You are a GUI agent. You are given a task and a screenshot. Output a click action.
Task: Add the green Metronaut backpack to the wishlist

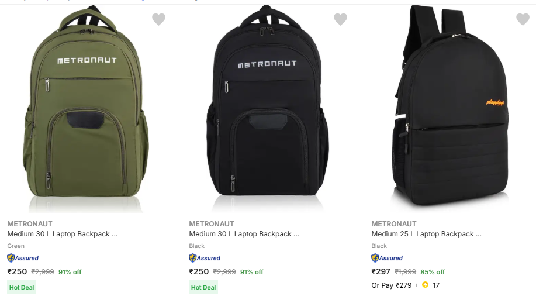(x=158, y=19)
